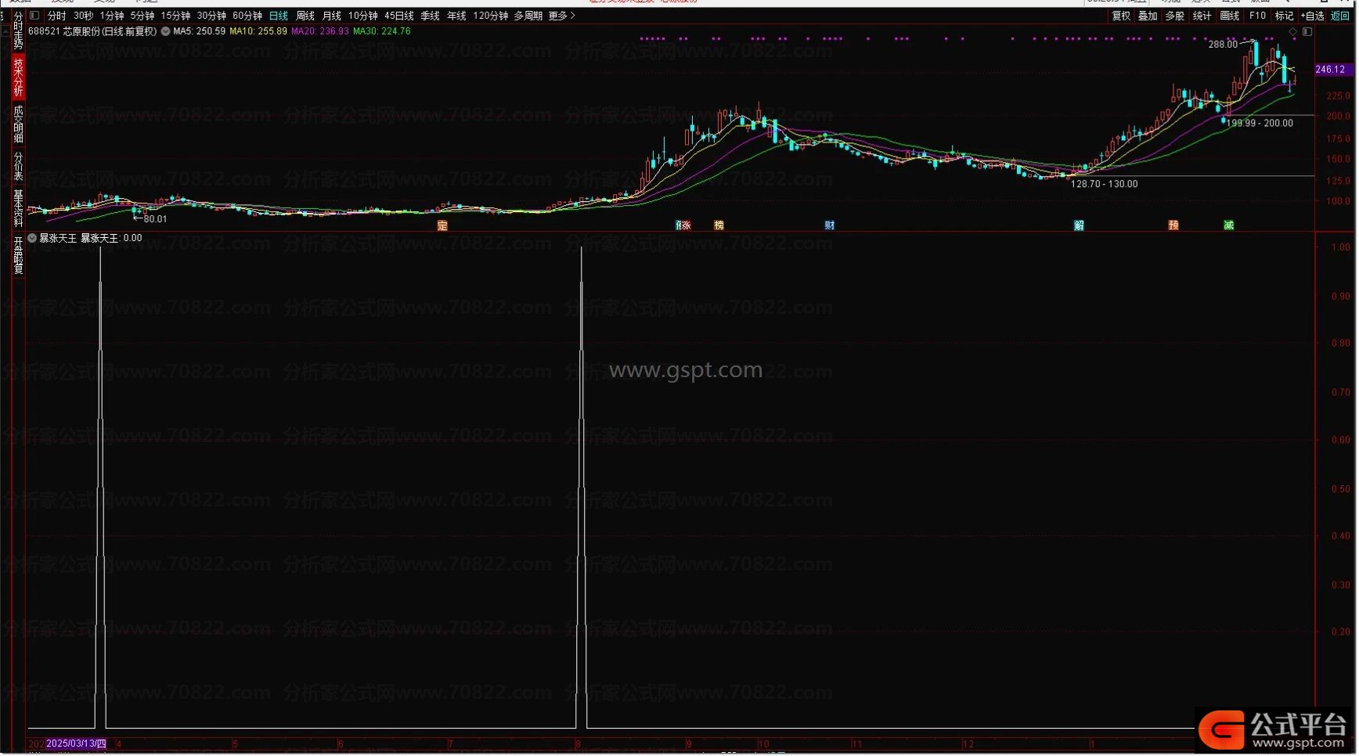1359x756 pixels.
Task: Click the 减 shareholding reduction marker
Action: (1229, 225)
